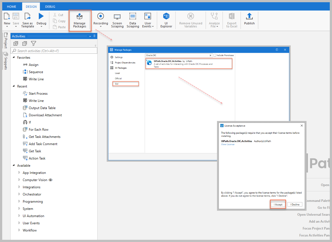Open Manage Packages in the ribbon
This screenshot has height=242, width=332.
click(80, 20)
